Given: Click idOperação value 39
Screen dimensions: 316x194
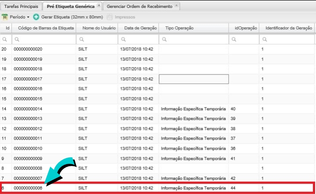Looking at the screenshot, I should tap(233, 119).
